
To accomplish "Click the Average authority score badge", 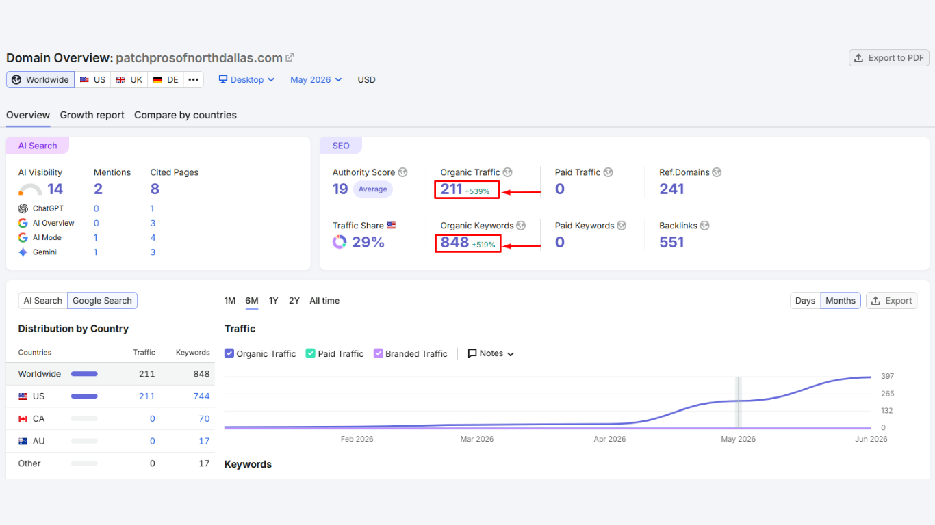I will click(373, 189).
